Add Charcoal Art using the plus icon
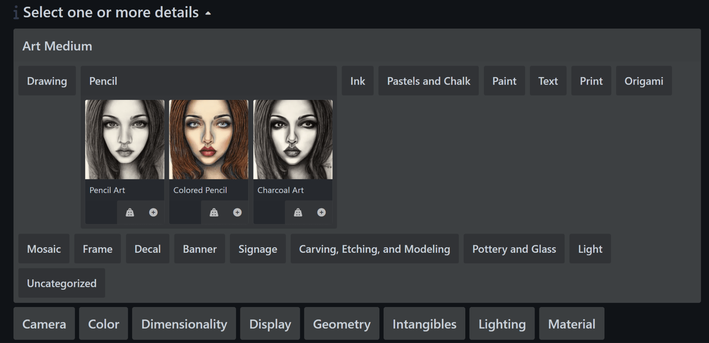 coord(322,212)
